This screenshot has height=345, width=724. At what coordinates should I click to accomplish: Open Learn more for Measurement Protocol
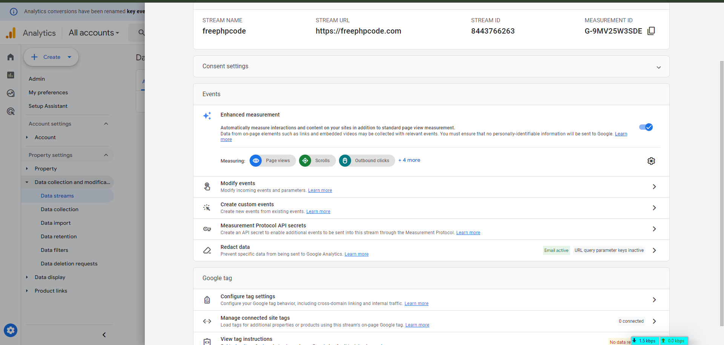[468, 233]
